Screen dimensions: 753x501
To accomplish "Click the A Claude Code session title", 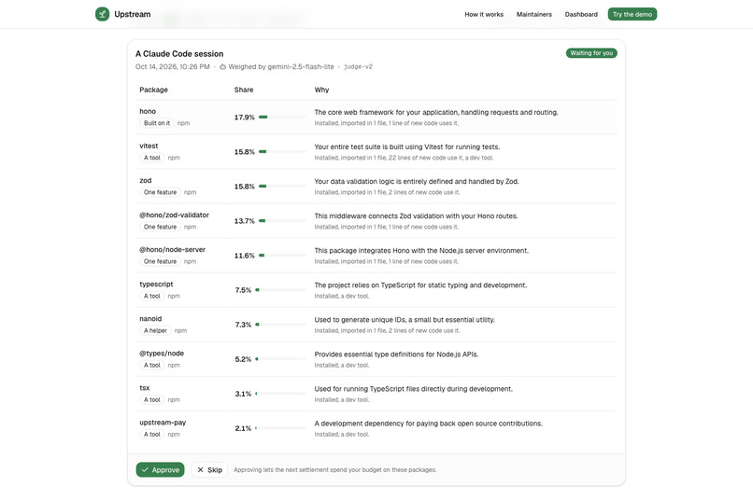I will pyautogui.click(x=179, y=54).
